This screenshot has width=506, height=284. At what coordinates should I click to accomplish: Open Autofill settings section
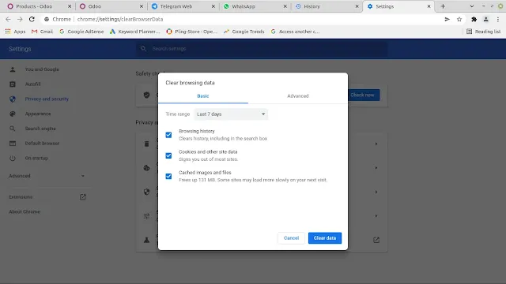pos(32,84)
